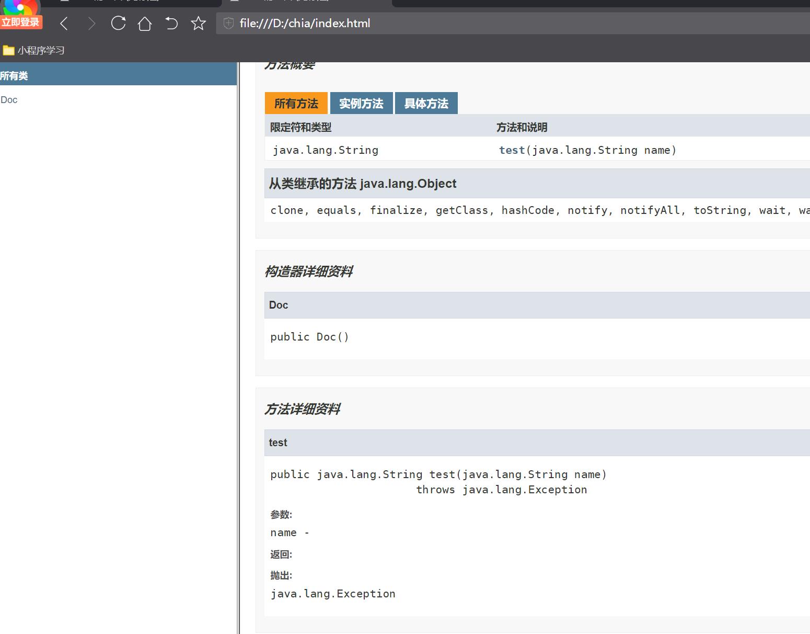Click java.lang.String in the summary row
810x634 pixels.
[326, 150]
